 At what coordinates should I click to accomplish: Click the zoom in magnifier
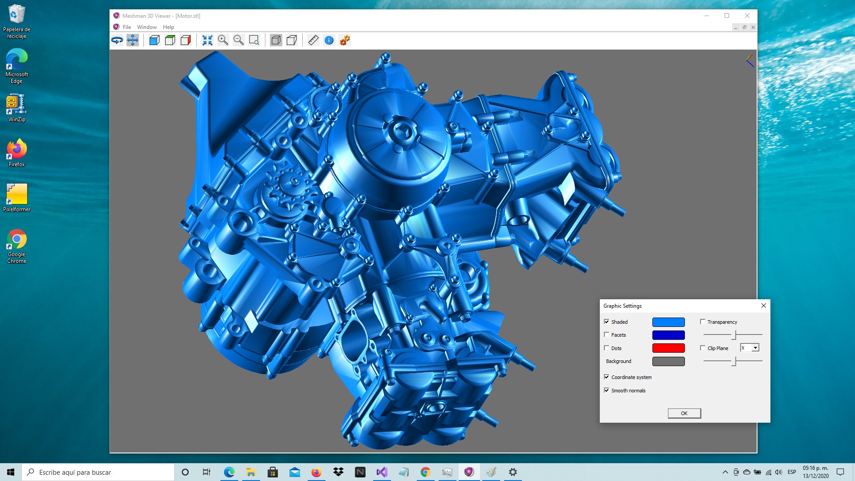223,41
